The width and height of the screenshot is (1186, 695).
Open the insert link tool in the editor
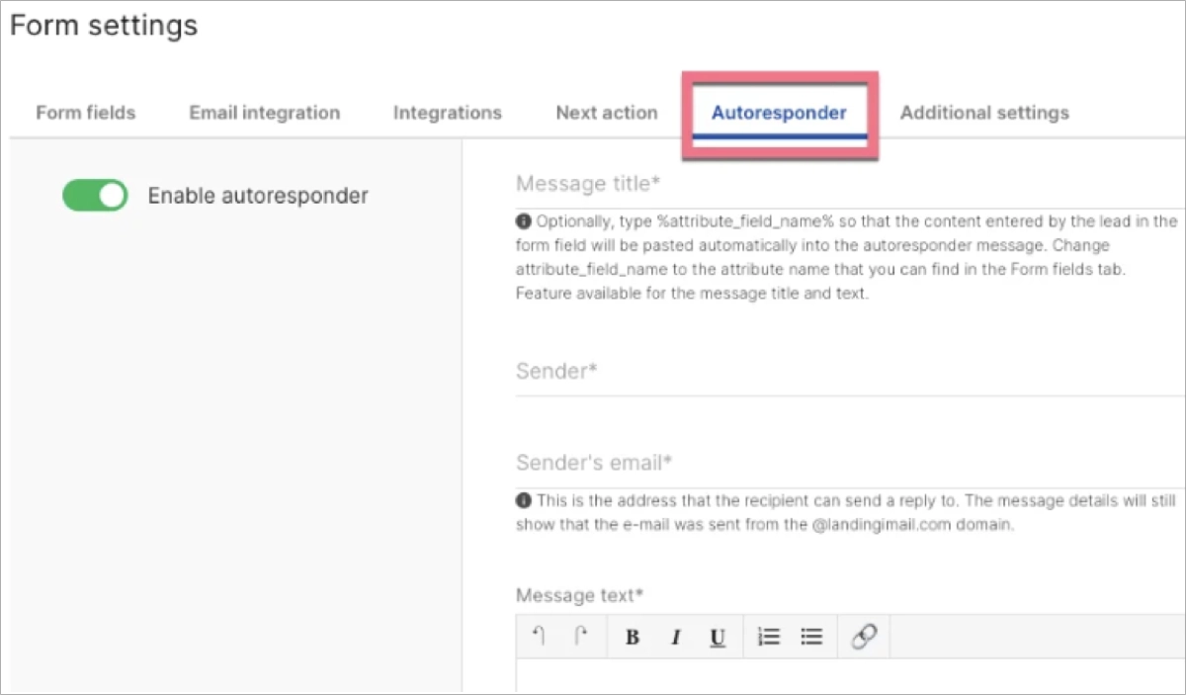click(x=863, y=636)
